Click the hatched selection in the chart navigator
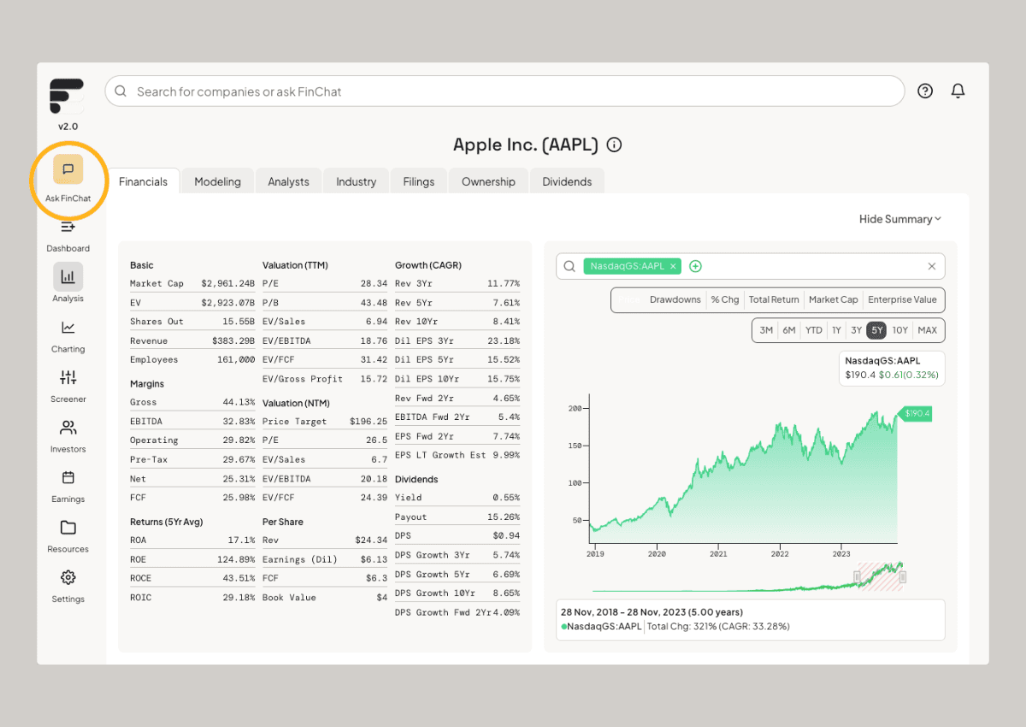 click(880, 577)
